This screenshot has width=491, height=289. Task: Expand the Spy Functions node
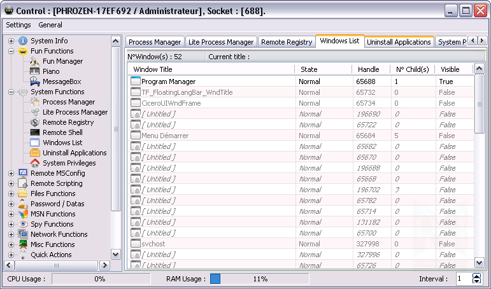pyautogui.click(x=11, y=224)
